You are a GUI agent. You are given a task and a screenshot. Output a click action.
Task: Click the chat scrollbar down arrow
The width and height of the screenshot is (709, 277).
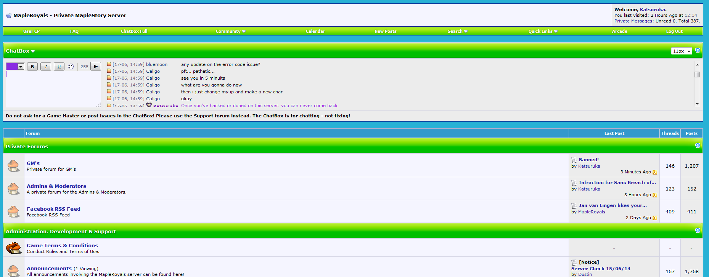click(x=697, y=104)
